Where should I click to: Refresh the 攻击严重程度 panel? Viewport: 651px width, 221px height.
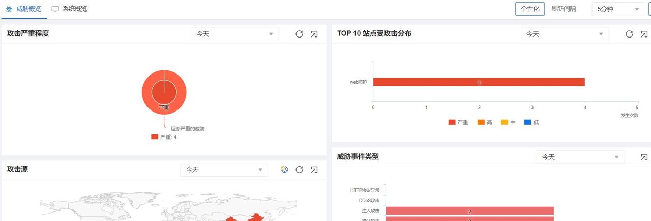point(299,34)
